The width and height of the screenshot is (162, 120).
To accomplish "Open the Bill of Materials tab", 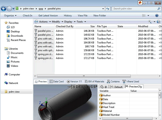I will tap(92, 82).
